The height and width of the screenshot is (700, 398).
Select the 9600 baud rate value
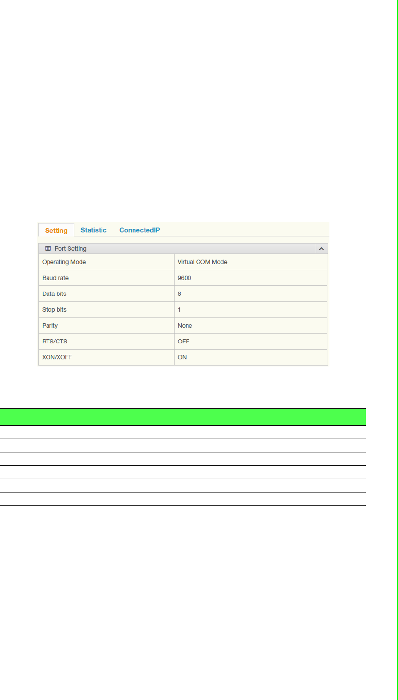[x=184, y=278]
